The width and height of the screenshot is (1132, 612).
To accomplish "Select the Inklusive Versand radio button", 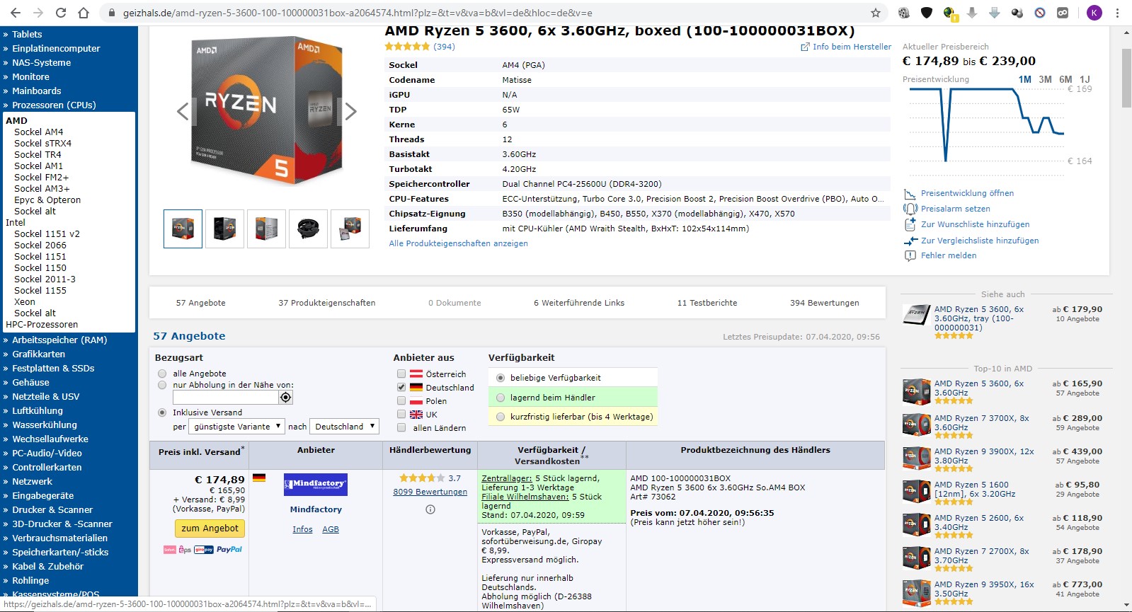I will (162, 412).
